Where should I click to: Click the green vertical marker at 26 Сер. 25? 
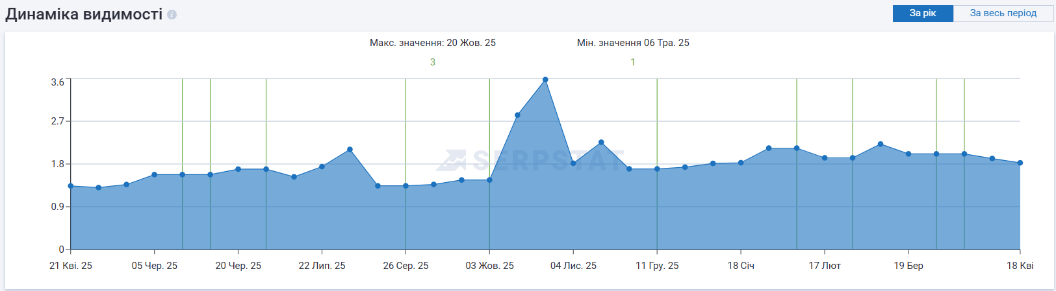(406, 130)
